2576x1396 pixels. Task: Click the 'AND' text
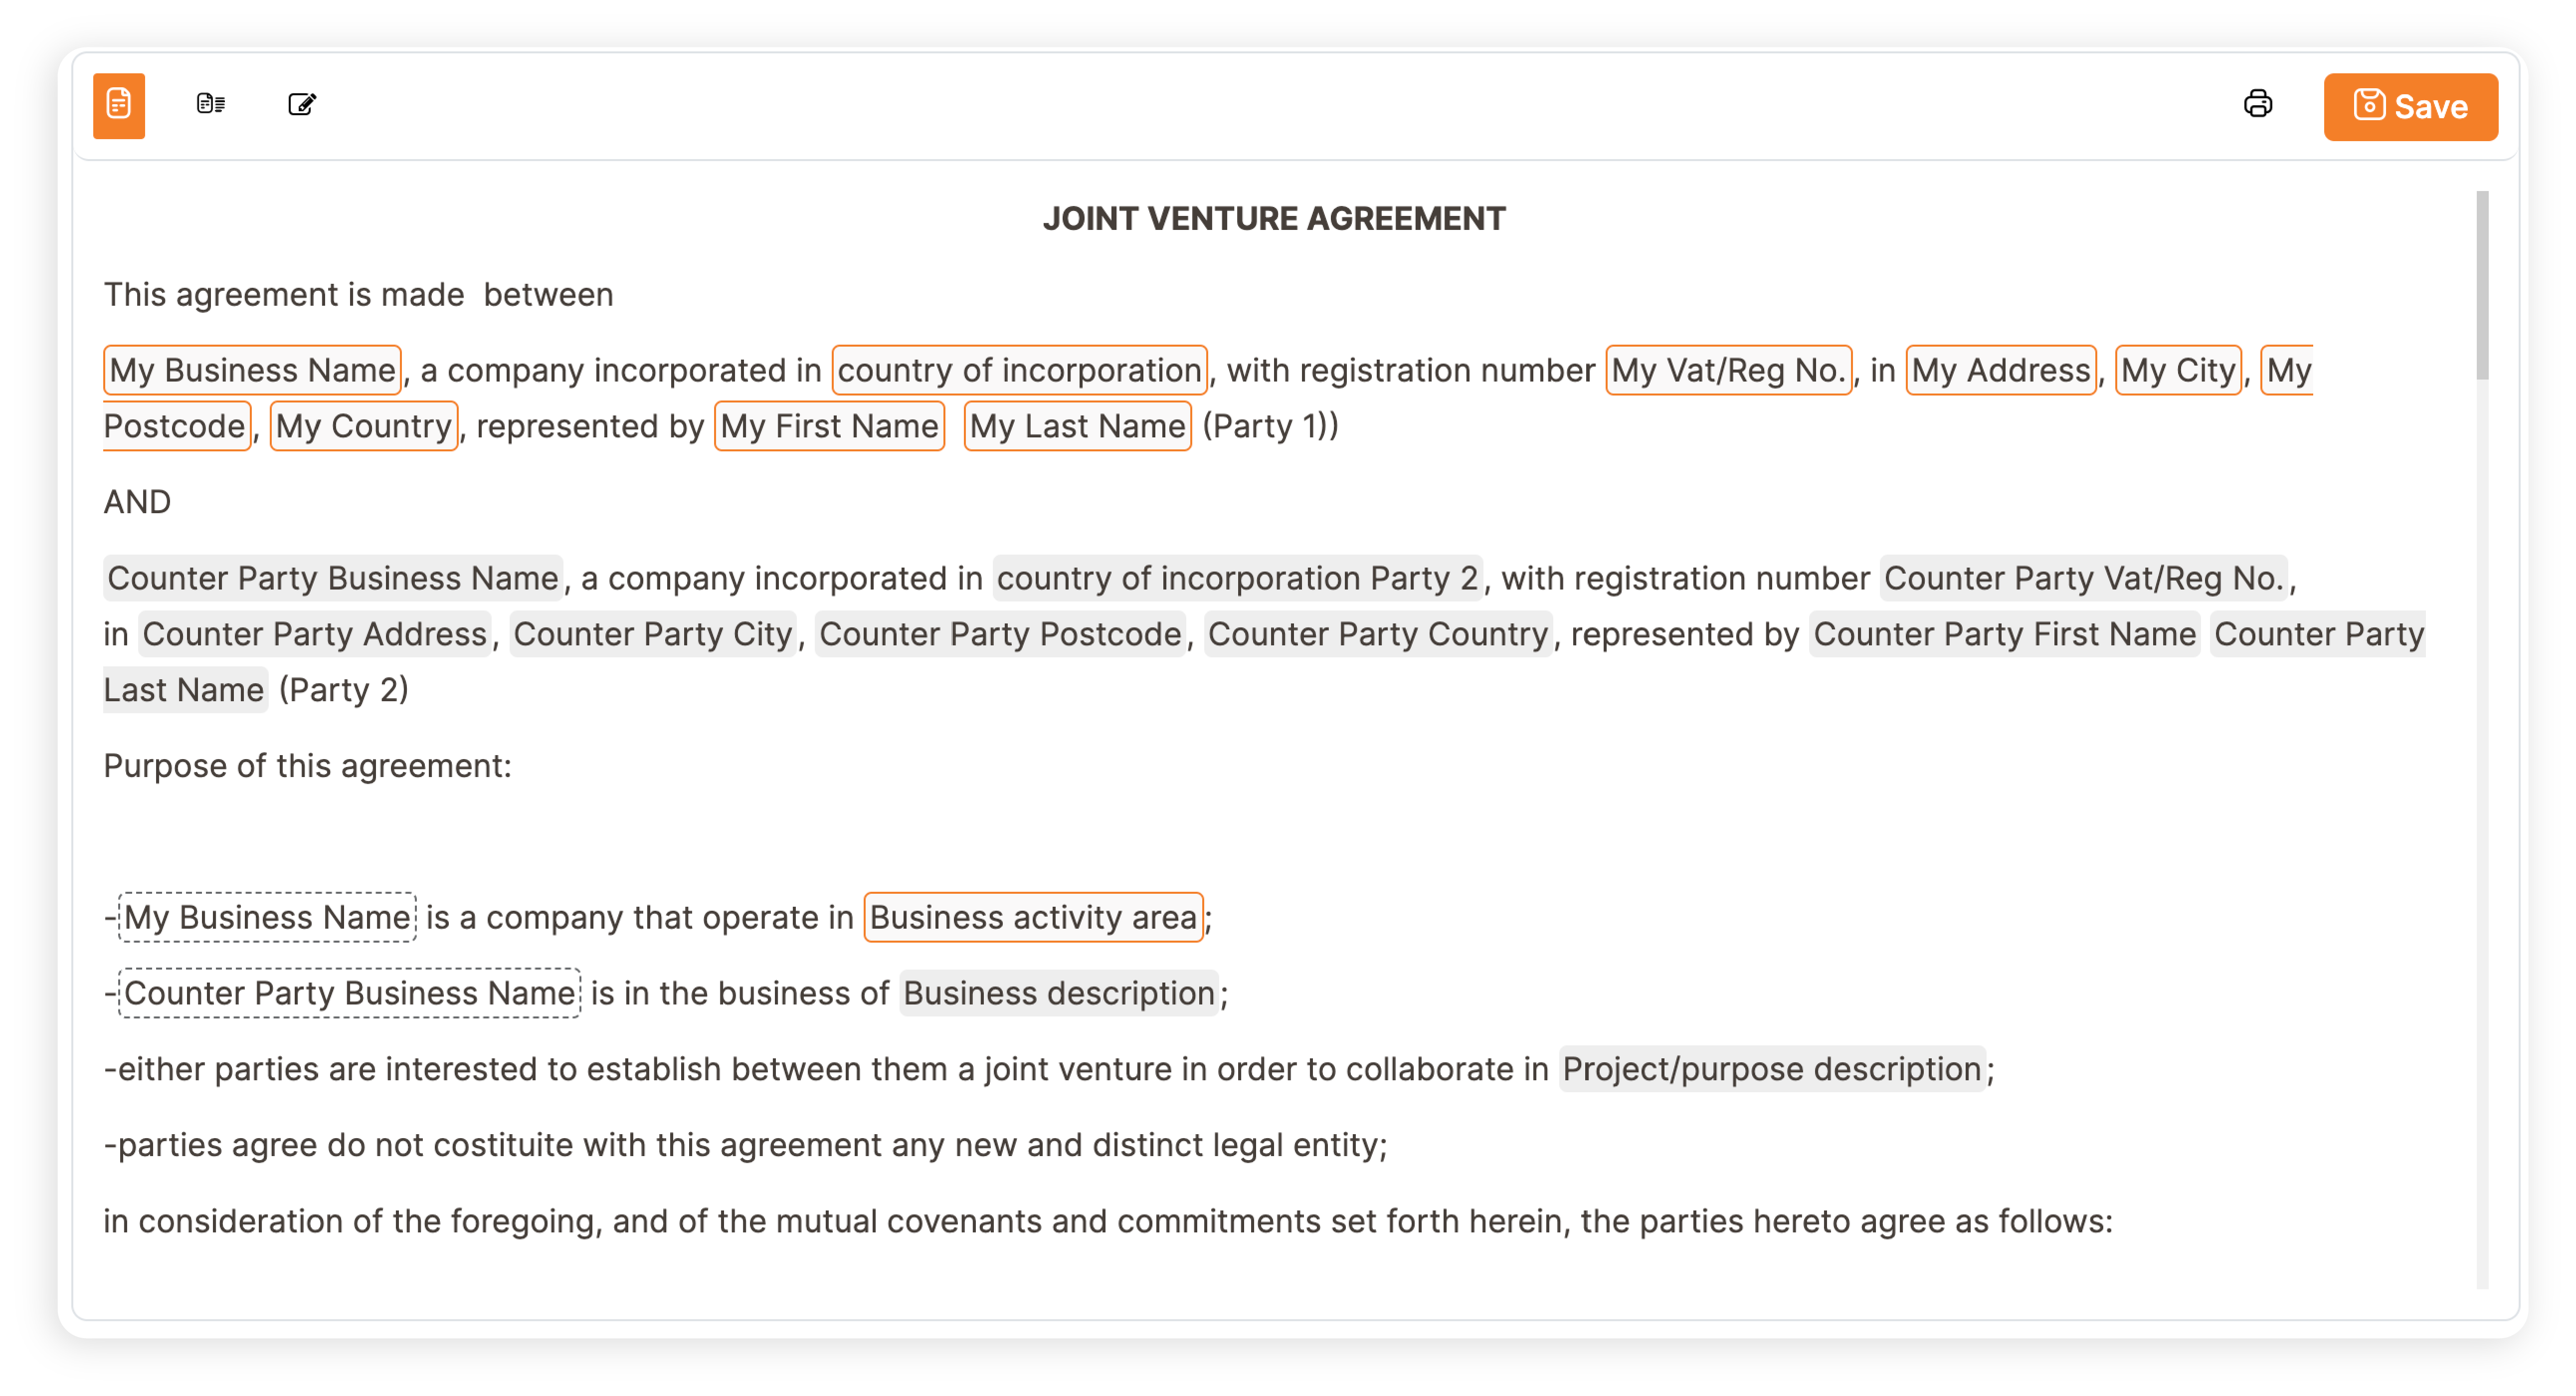(137, 502)
